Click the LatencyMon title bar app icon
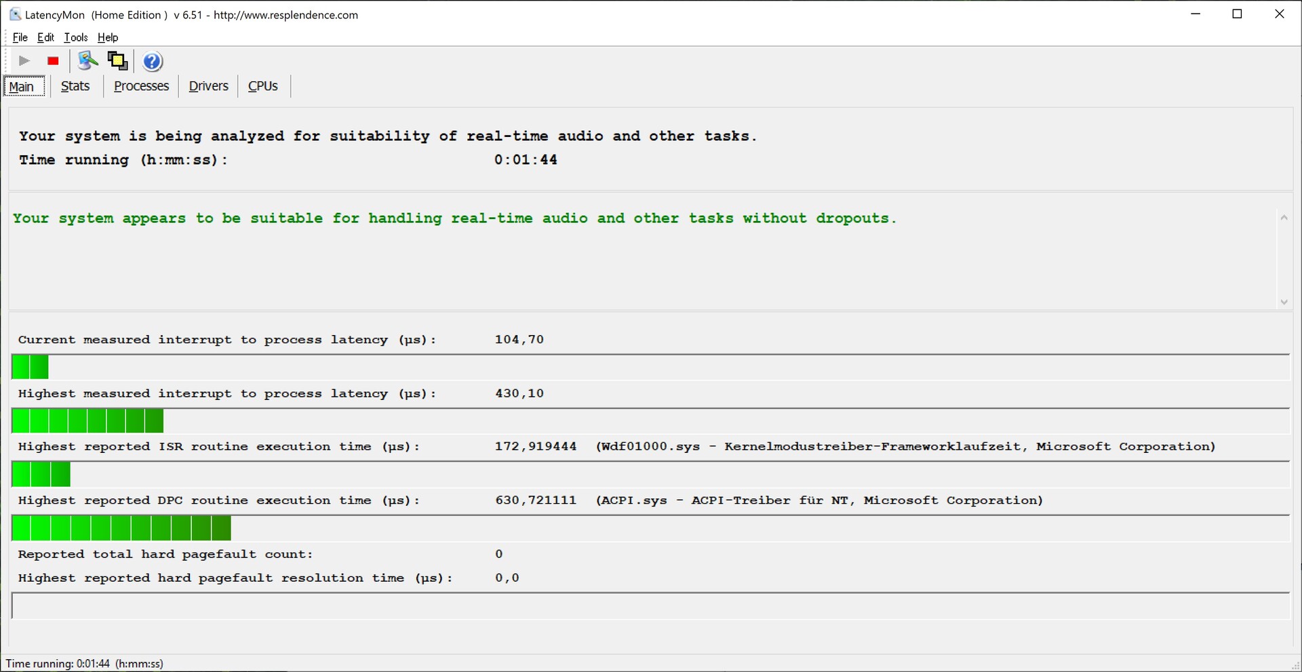This screenshot has width=1302, height=672. coord(15,14)
